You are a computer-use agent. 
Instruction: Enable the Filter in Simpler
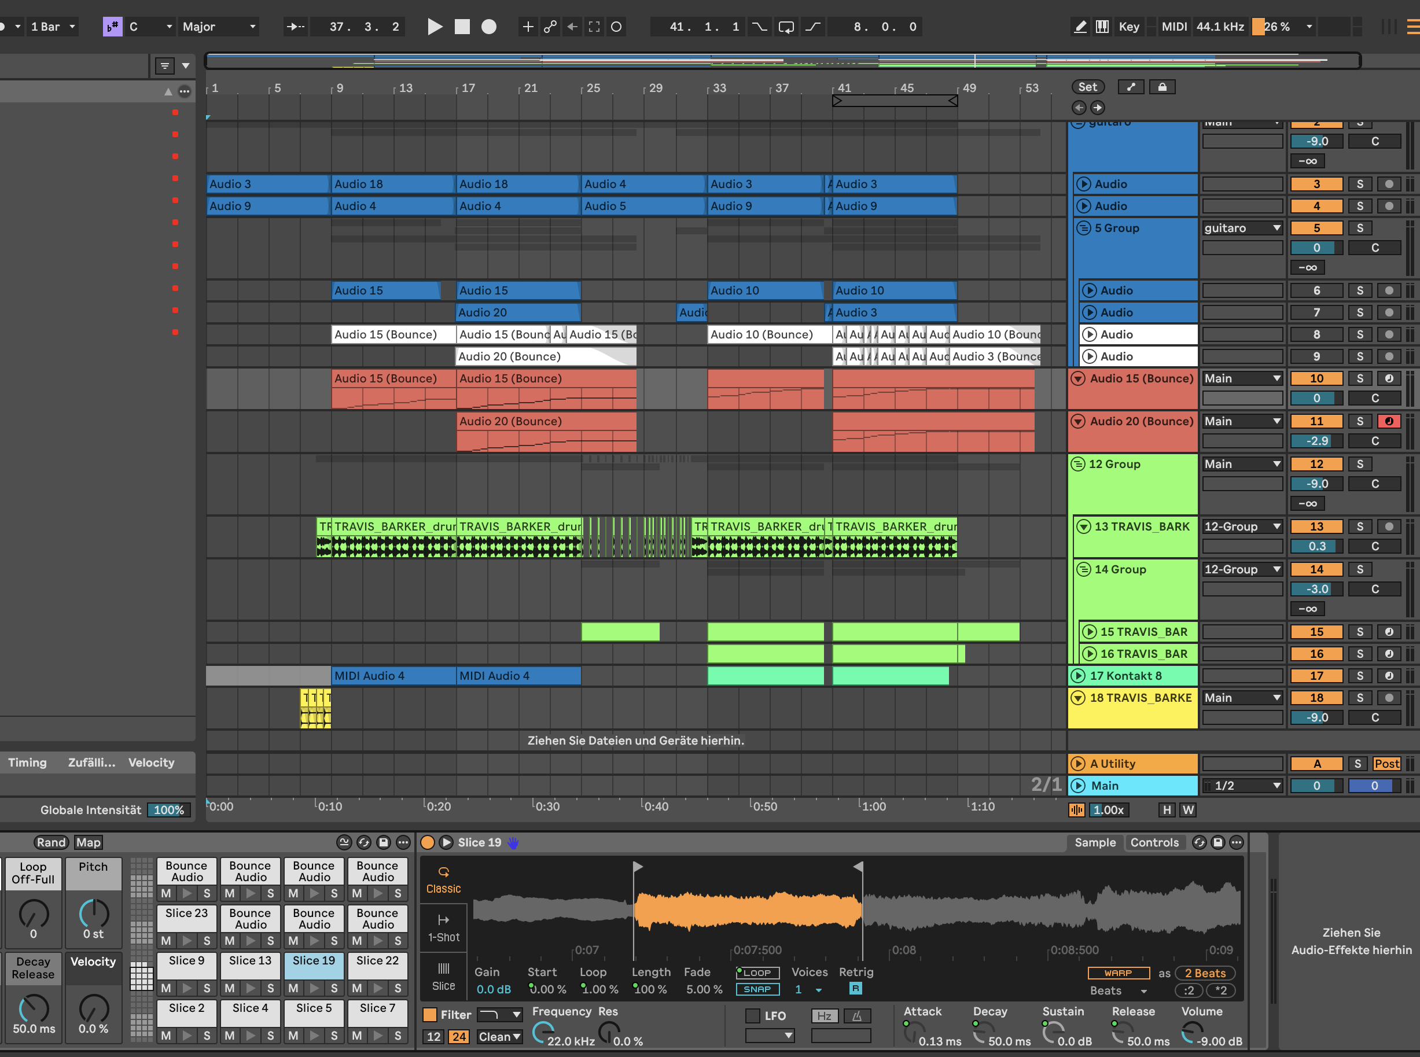[x=430, y=1015]
